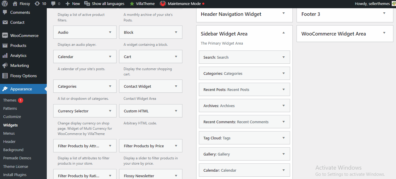Screen dimensions: 396x179
Task: Click the Themes update count badge
Action: click(21, 100)
